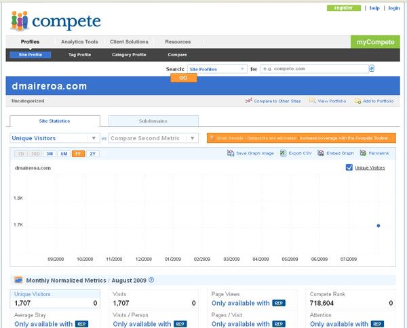The width and height of the screenshot is (407, 328).
Task: Click pro badge under Pages / Visit
Action: tap(279, 324)
